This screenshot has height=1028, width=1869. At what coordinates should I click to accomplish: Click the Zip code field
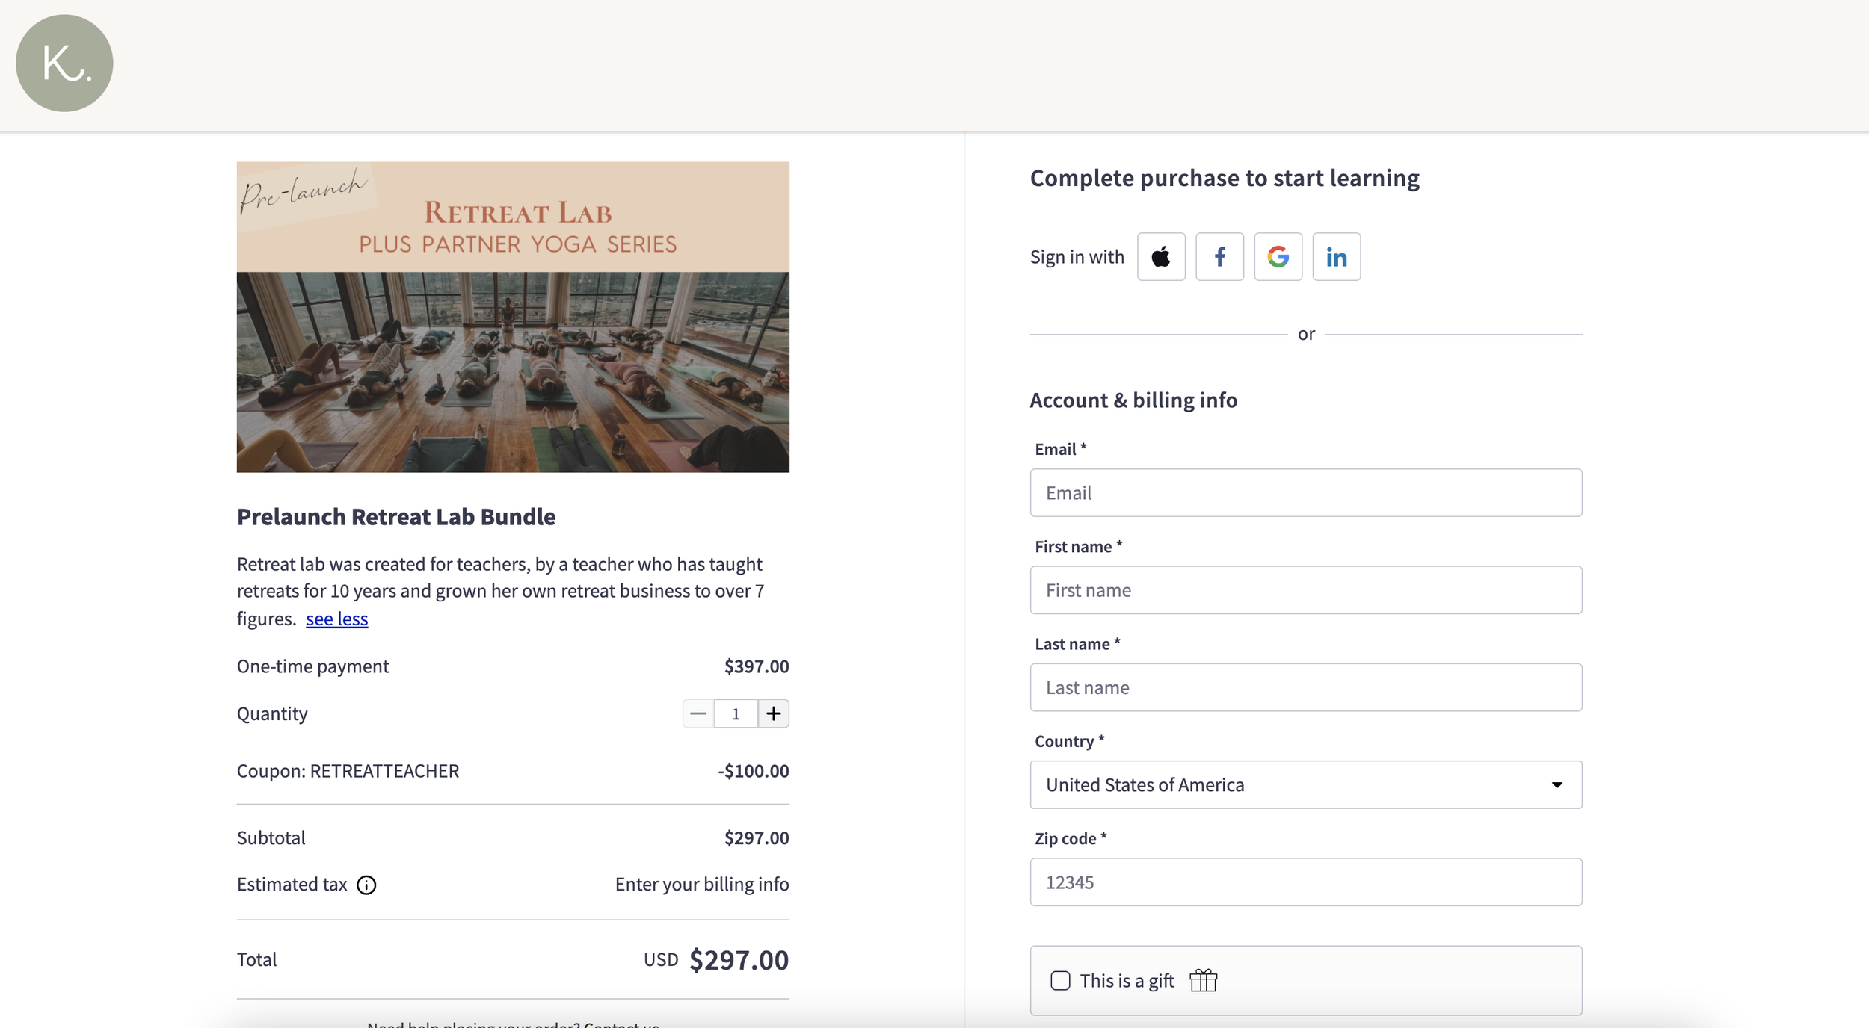pos(1306,882)
